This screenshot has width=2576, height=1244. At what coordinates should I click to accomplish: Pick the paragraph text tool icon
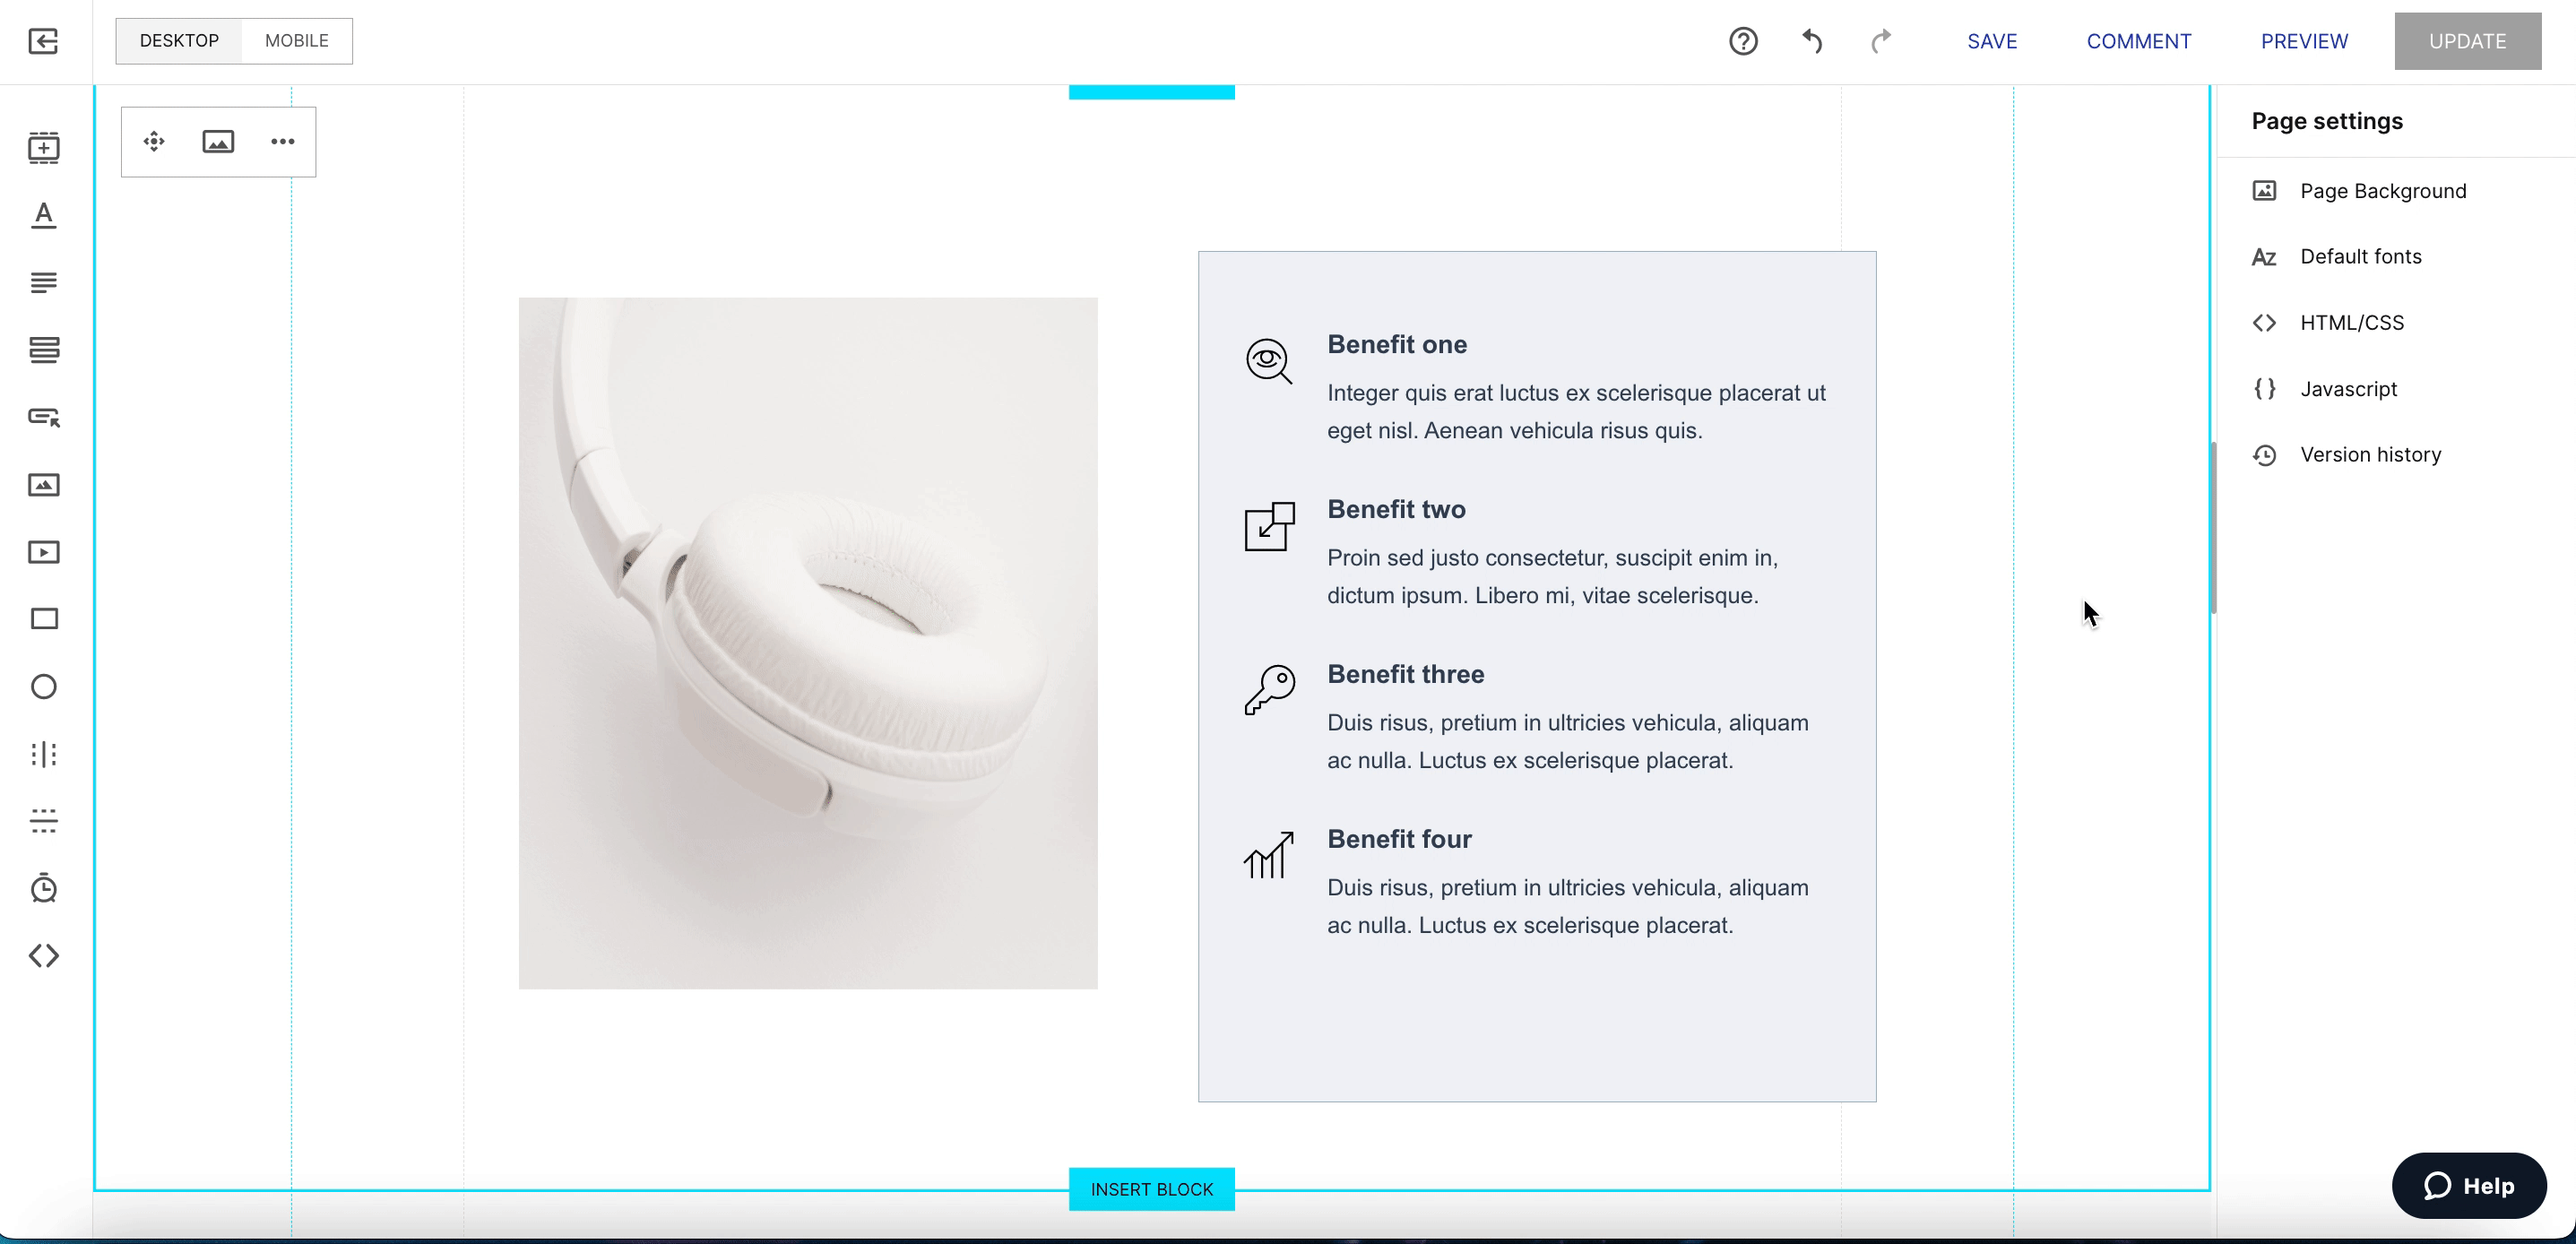[44, 283]
